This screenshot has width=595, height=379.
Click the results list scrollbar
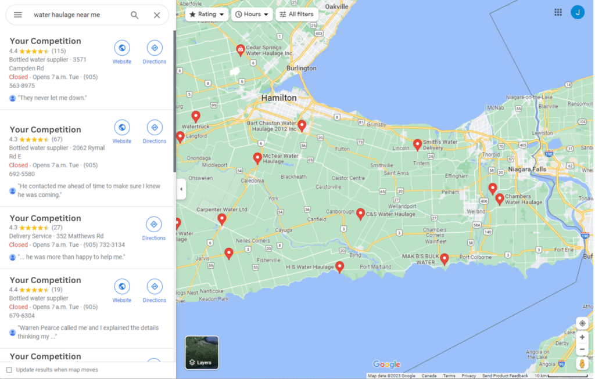(x=174, y=101)
